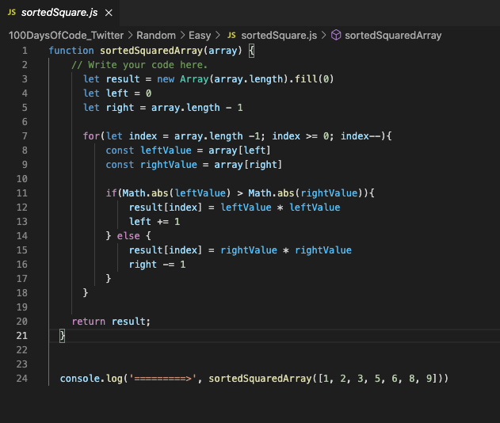Click line number 7 in gutter

25,136
